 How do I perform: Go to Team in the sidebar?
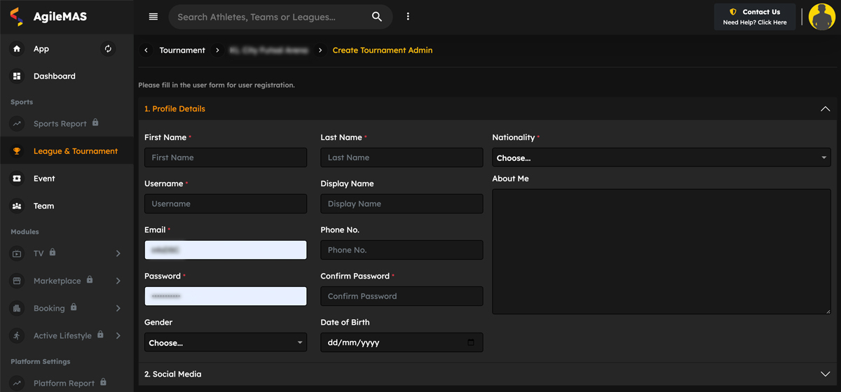click(x=43, y=206)
